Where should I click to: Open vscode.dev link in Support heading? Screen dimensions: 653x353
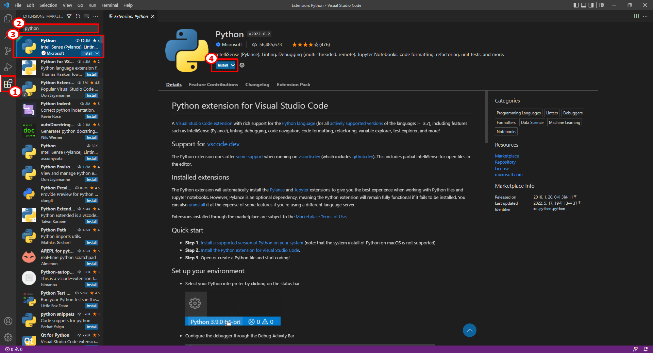[223, 144]
